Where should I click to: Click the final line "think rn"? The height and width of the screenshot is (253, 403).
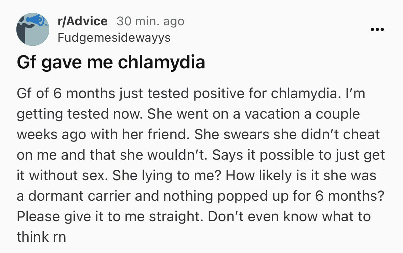[x=41, y=237]
